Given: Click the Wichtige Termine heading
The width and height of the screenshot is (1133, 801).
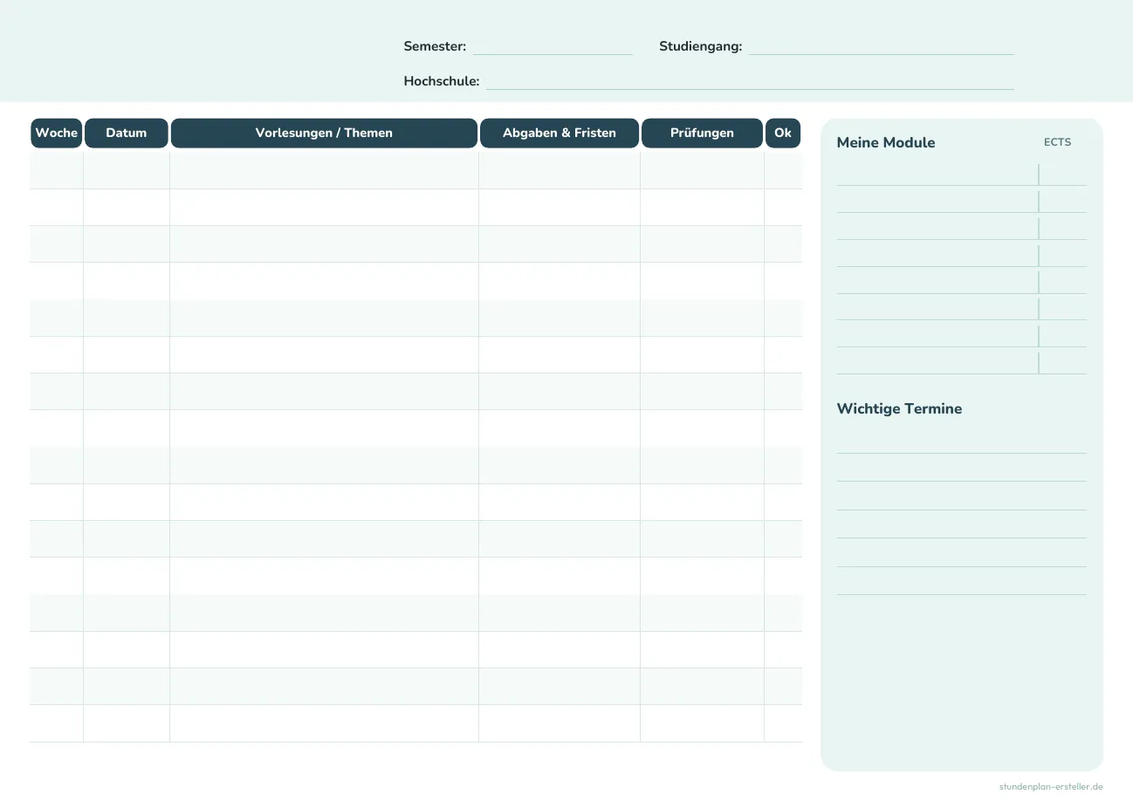Looking at the screenshot, I should point(899,409).
